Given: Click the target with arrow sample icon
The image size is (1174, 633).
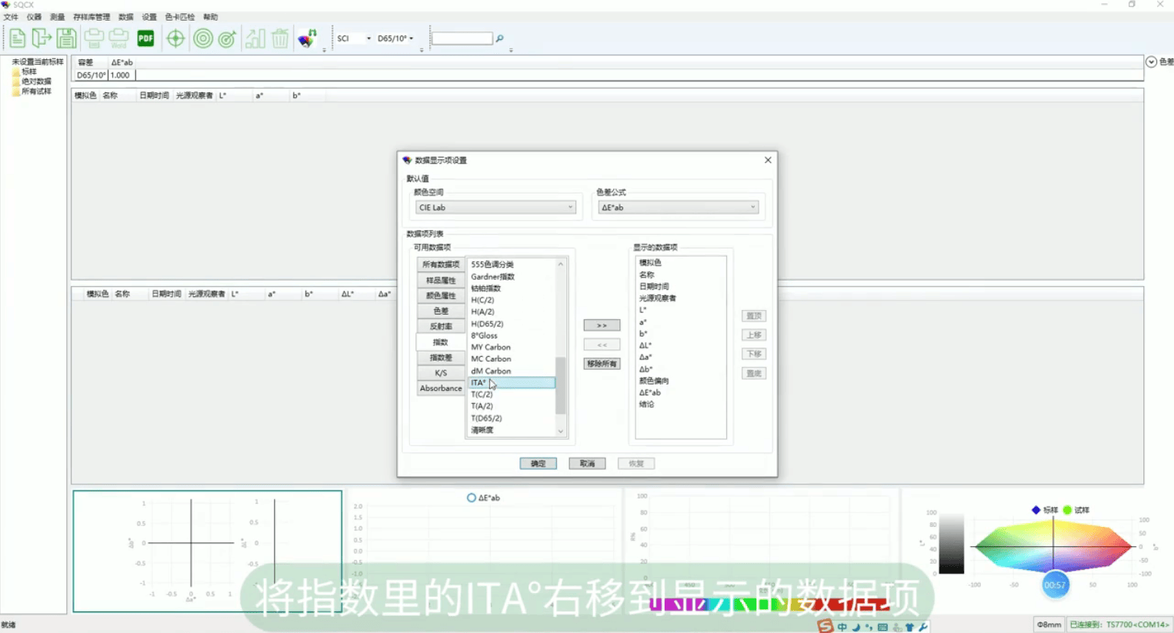Looking at the screenshot, I should click(x=228, y=38).
